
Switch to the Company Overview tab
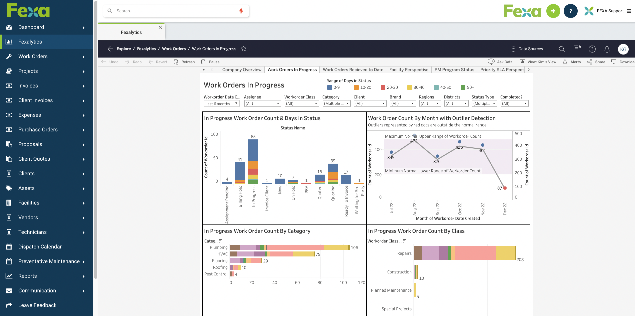(241, 70)
